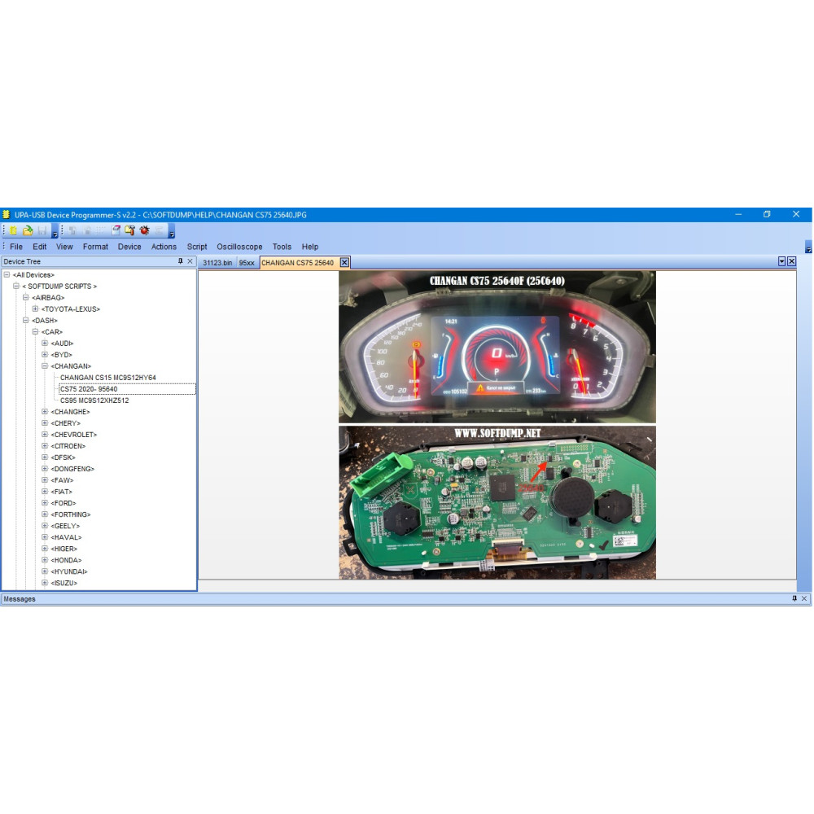Pin the Device Tree panel
The image size is (814, 814).
tap(180, 261)
